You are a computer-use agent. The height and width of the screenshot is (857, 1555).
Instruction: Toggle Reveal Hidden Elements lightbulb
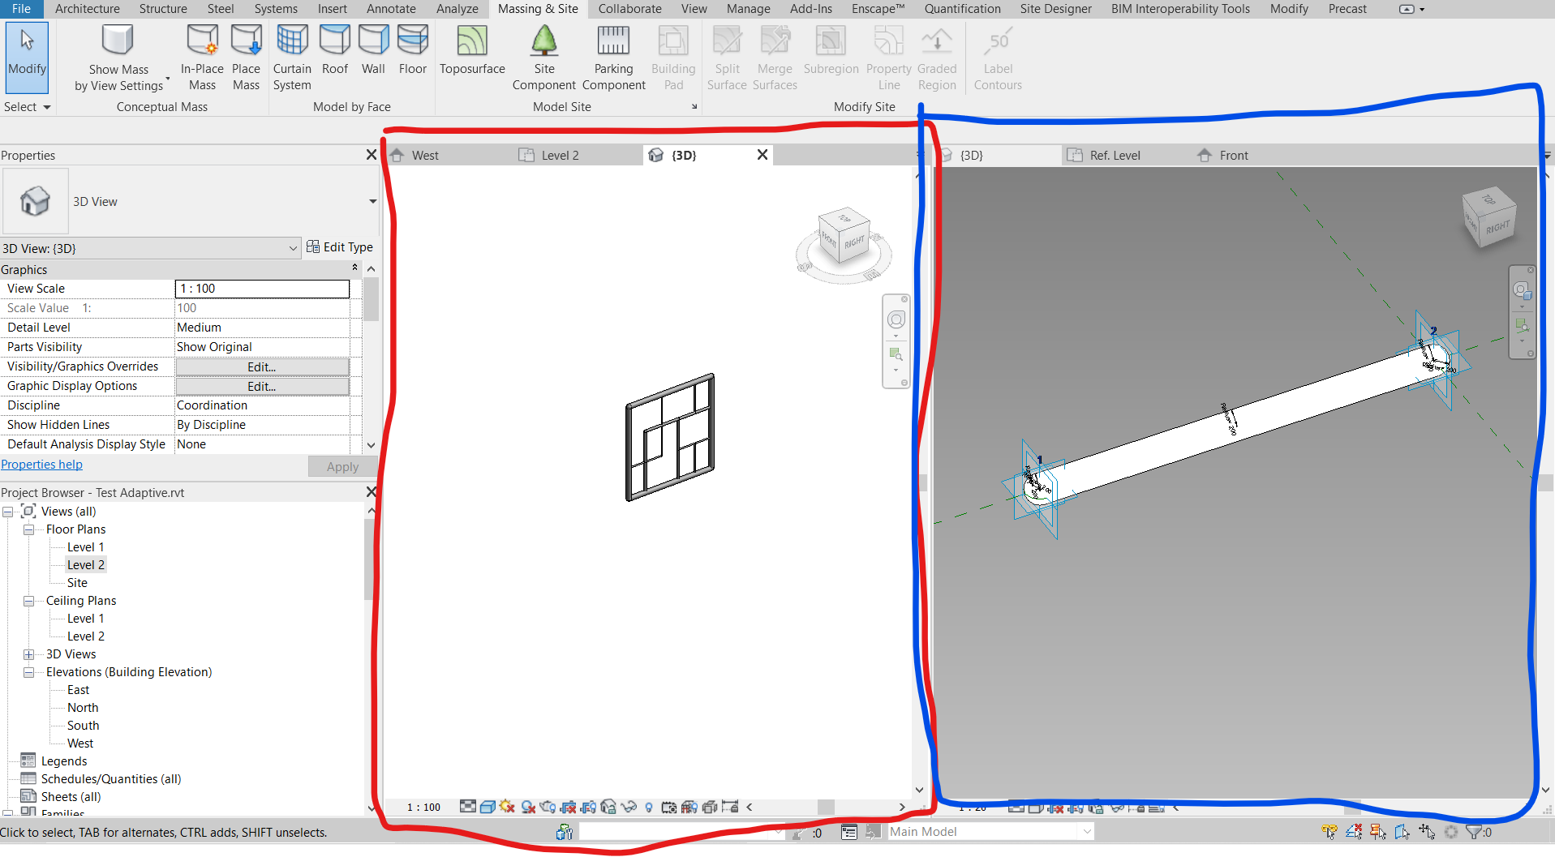(x=649, y=807)
